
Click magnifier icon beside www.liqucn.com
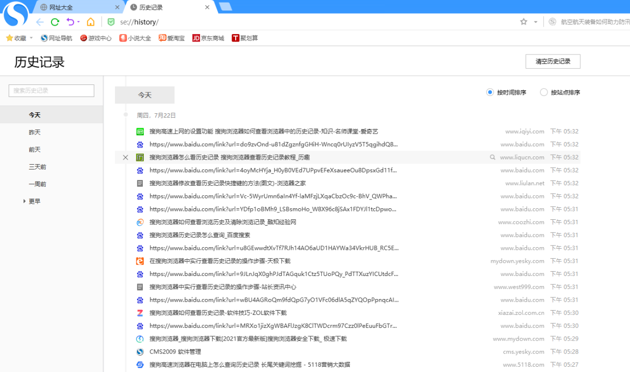(x=492, y=157)
